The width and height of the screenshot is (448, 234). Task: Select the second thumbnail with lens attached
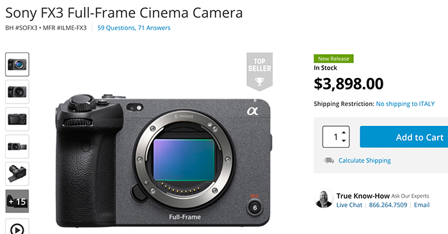coord(17,92)
